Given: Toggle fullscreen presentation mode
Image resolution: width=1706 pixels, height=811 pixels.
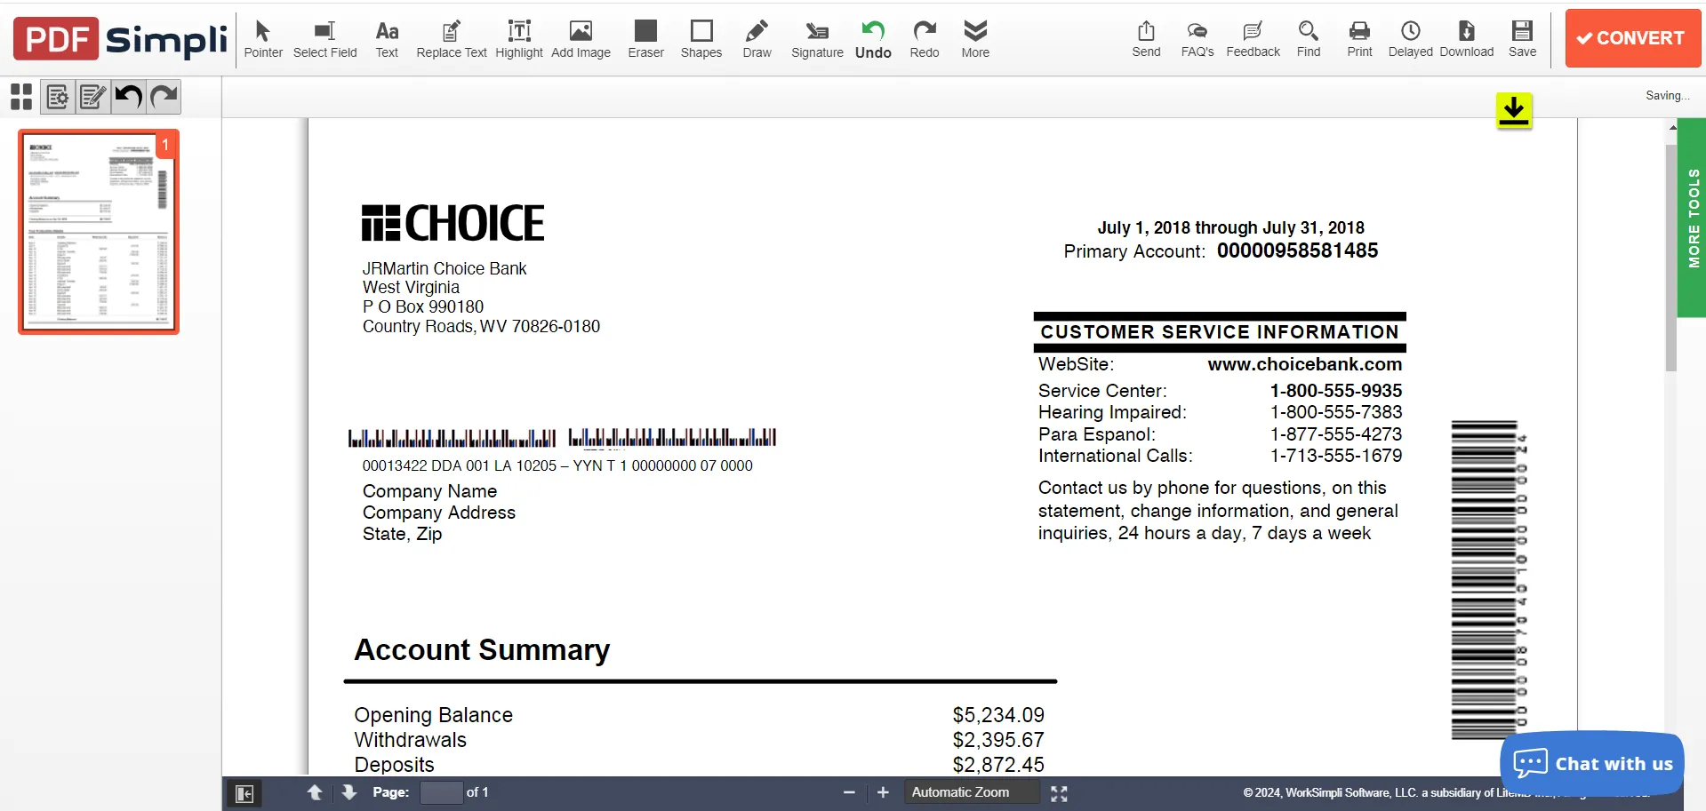Looking at the screenshot, I should coord(1058,792).
